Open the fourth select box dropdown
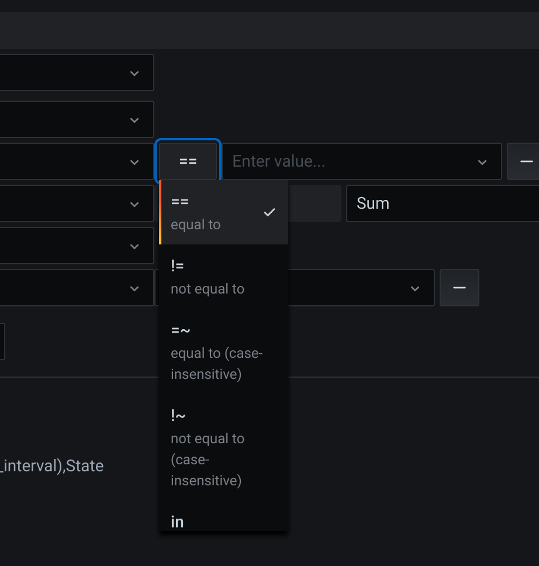This screenshot has width=539, height=566. click(x=134, y=203)
